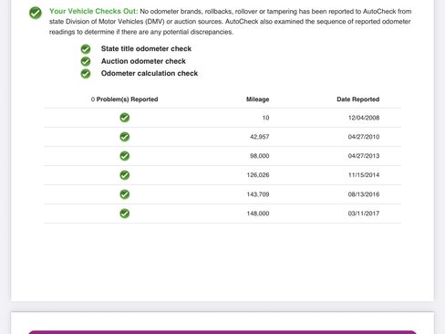445x334 pixels.
Task: Click the green check in the 11/15/2014 row
Action: pyautogui.click(x=125, y=175)
